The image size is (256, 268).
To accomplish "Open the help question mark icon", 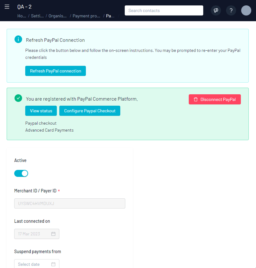I will 231,10.
